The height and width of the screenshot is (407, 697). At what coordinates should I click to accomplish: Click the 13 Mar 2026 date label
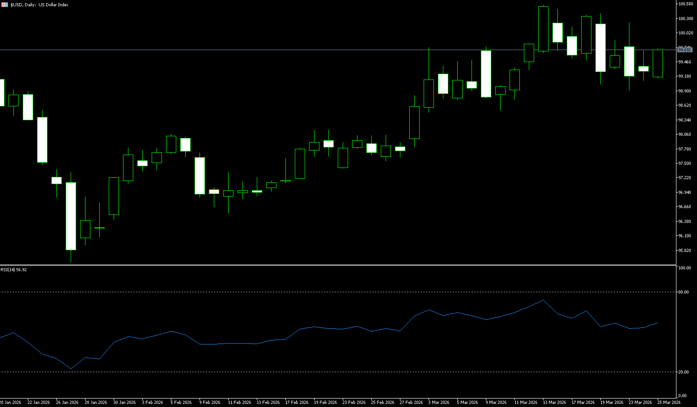pos(554,403)
